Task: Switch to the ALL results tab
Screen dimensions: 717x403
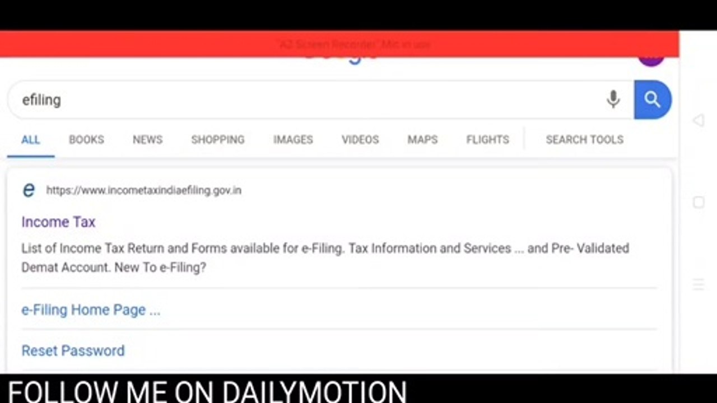Action: [30, 140]
